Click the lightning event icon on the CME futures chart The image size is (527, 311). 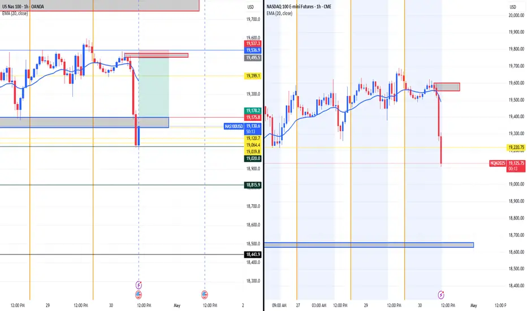pos(441,295)
